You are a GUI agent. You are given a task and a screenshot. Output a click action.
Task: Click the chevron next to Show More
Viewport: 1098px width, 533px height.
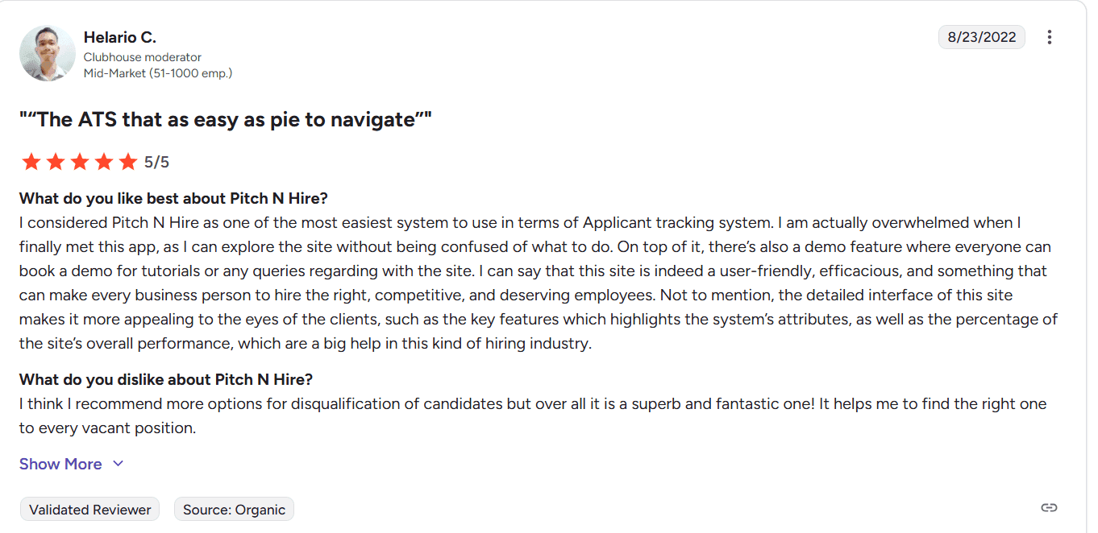coord(118,464)
